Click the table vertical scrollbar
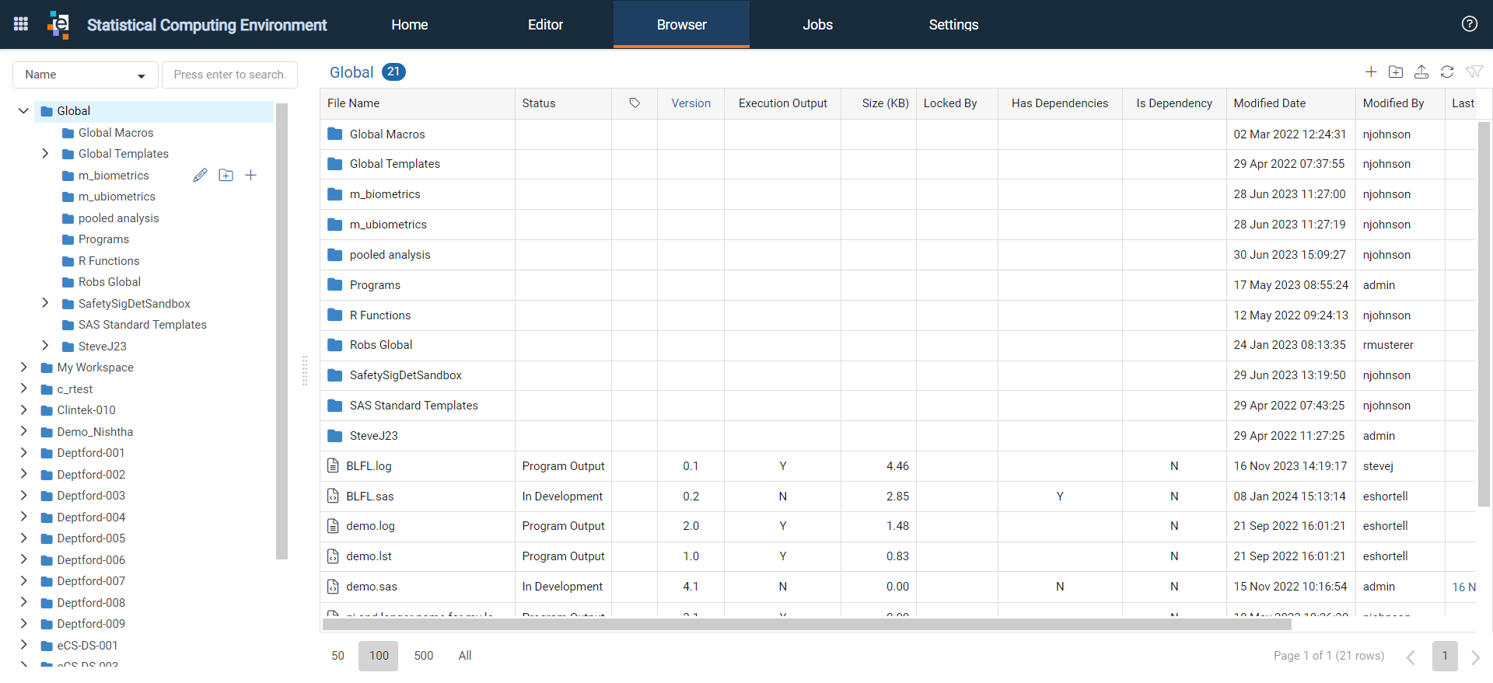The width and height of the screenshot is (1493, 683). [x=1484, y=314]
